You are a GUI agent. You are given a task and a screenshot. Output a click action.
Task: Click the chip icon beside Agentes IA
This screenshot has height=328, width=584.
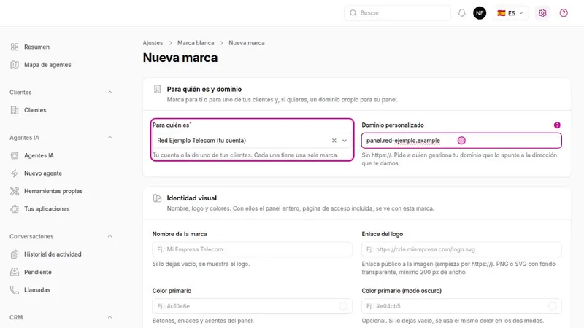click(x=15, y=155)
